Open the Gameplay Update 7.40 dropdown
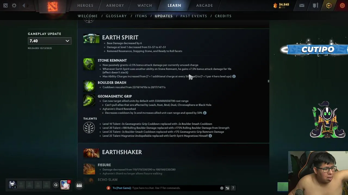 pyautogui.click(x=49, y=41)
